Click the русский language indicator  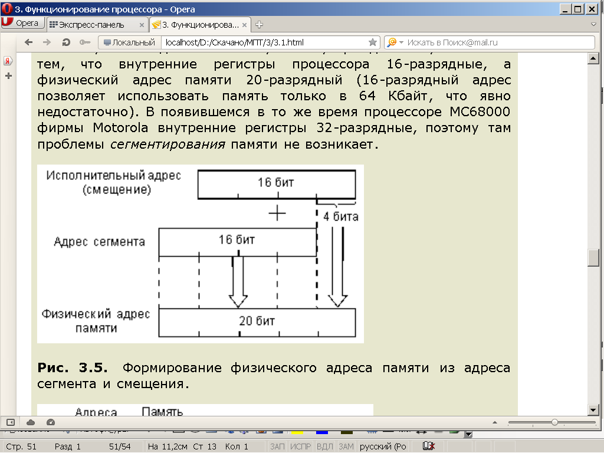383,447
